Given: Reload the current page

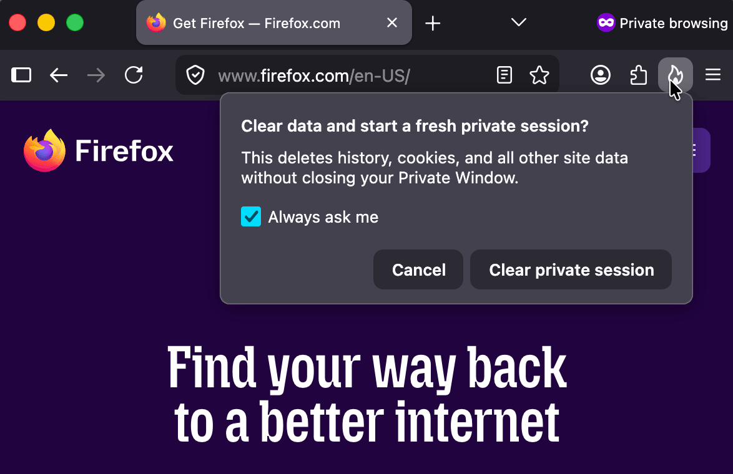Looking at the screenshot, I should 134,75.
